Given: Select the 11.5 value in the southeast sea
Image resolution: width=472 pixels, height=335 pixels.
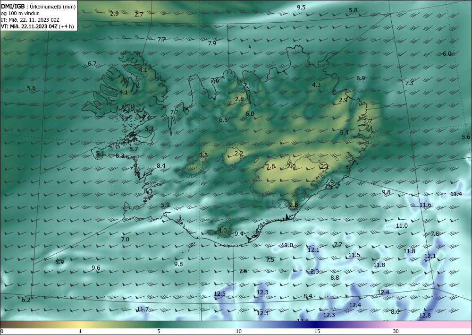Looking at the screenshot, I should click(x=354, y=255).
